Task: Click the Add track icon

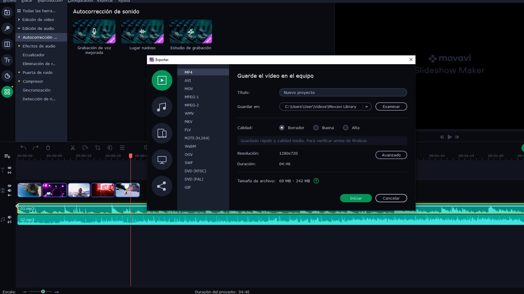Action: pyautogui.click(x=7, y=156)
